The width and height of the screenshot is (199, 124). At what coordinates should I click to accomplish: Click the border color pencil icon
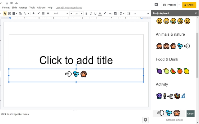pyautogui.click(x=39, y=13)
